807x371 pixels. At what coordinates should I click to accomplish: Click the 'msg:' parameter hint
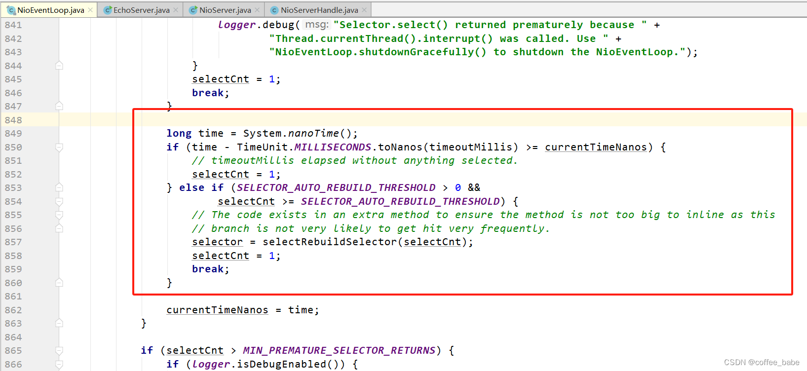coord(316,25)
